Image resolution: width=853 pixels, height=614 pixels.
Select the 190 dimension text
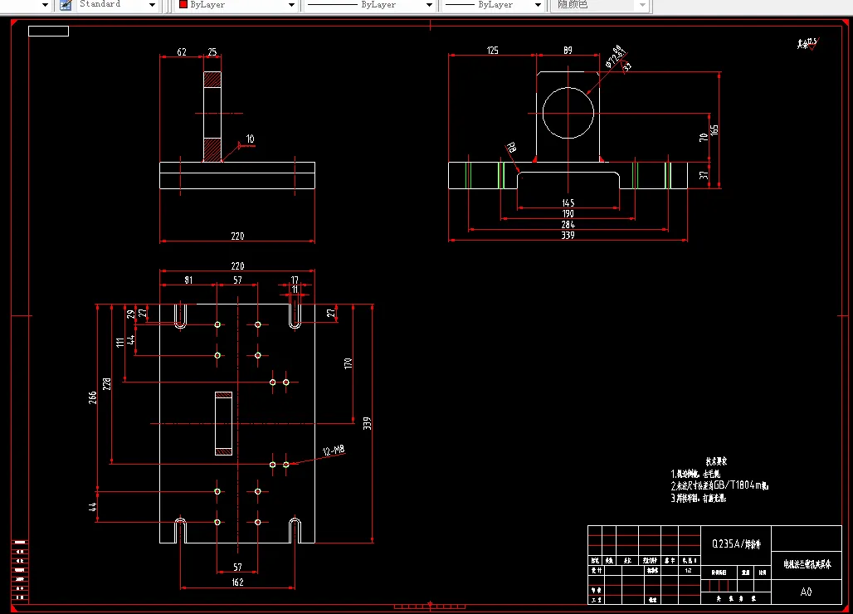pos(568,214)
